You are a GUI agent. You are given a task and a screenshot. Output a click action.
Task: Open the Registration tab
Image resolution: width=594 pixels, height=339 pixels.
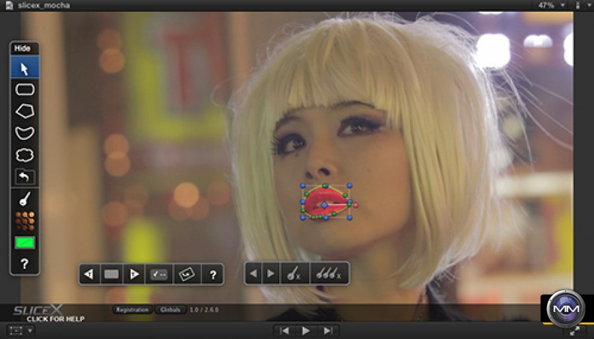pyautogui.click(x=133, y=309)
